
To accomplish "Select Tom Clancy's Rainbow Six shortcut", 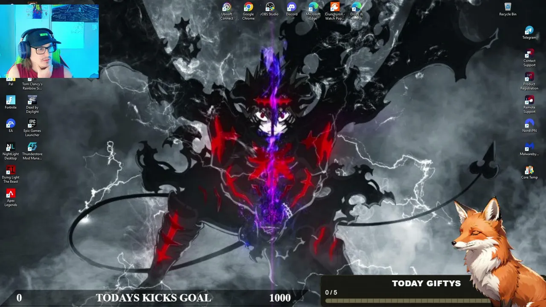I will click(x=32, y=84).
